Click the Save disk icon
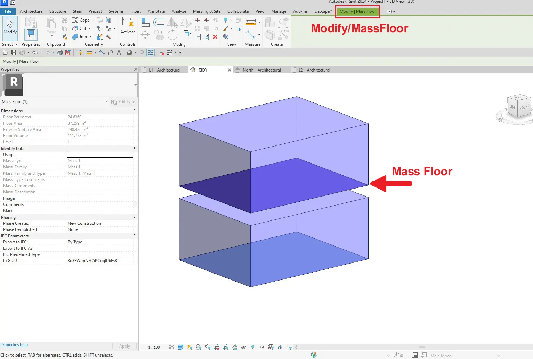This screenshot has width=533, height=359. point(14,52)
